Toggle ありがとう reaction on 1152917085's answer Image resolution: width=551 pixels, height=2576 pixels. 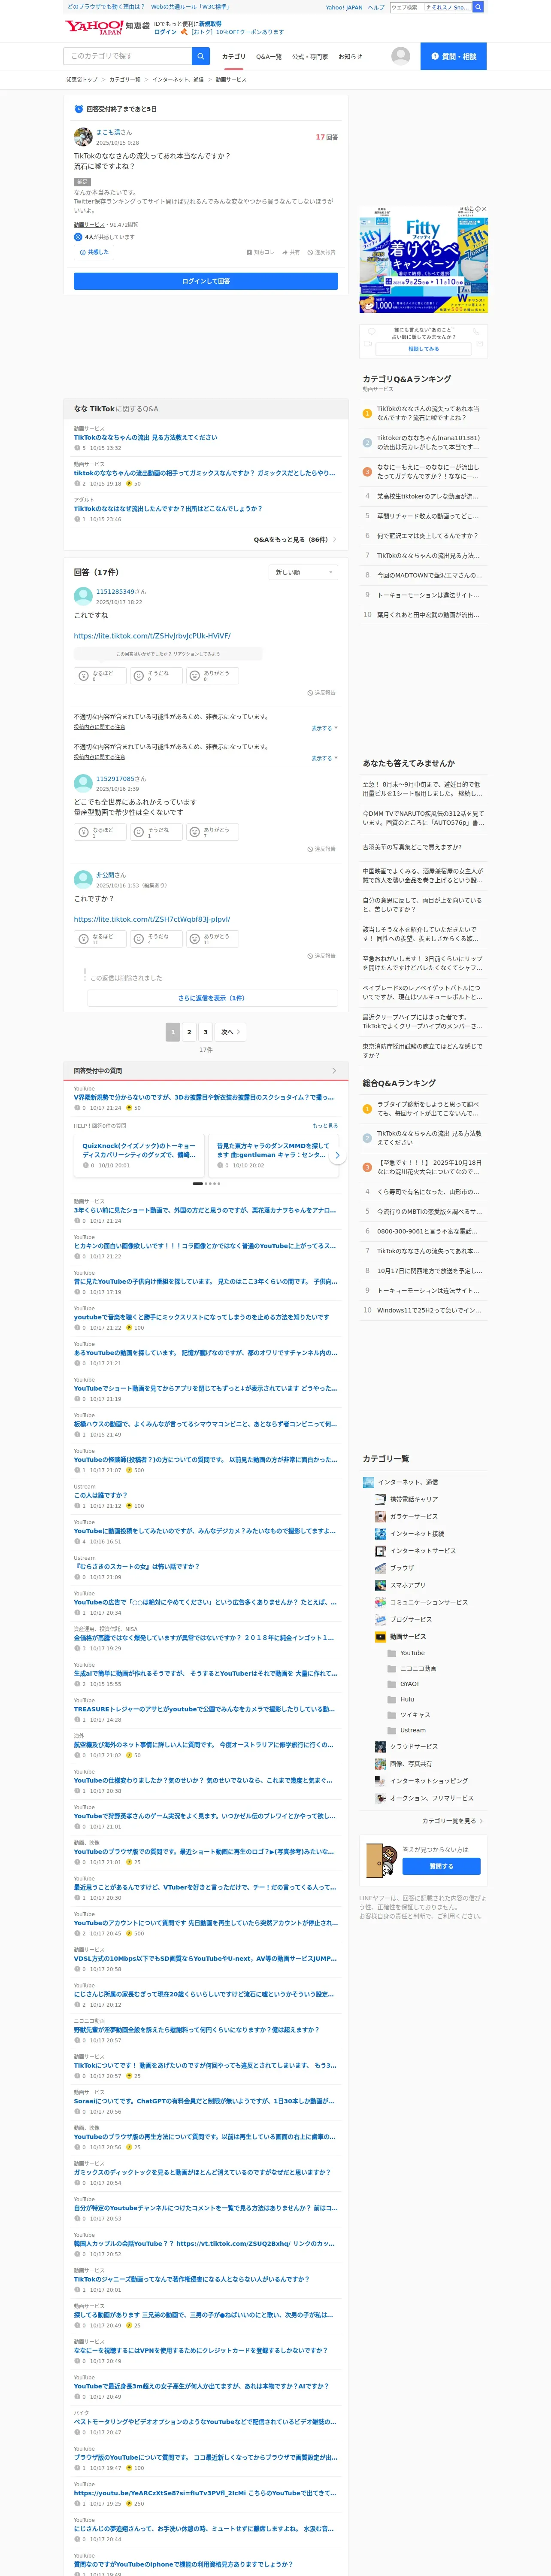tap(212, 832)
